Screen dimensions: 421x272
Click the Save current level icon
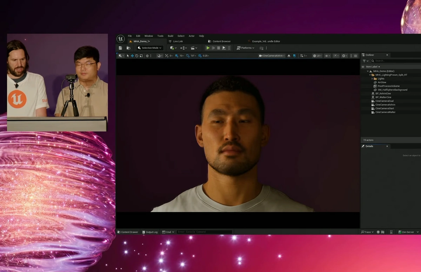tap(120, 48)
